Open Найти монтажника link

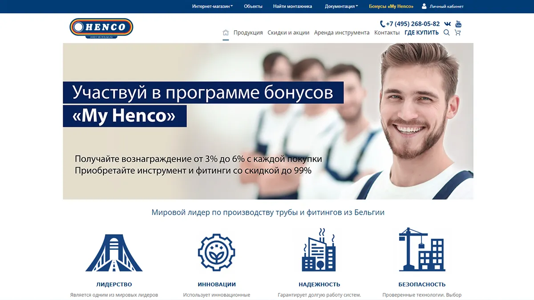tap(293, 6)
